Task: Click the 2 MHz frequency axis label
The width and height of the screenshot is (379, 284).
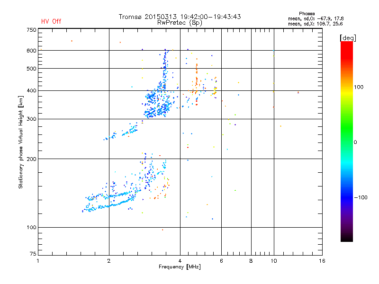Action: [x=109, y=261]
